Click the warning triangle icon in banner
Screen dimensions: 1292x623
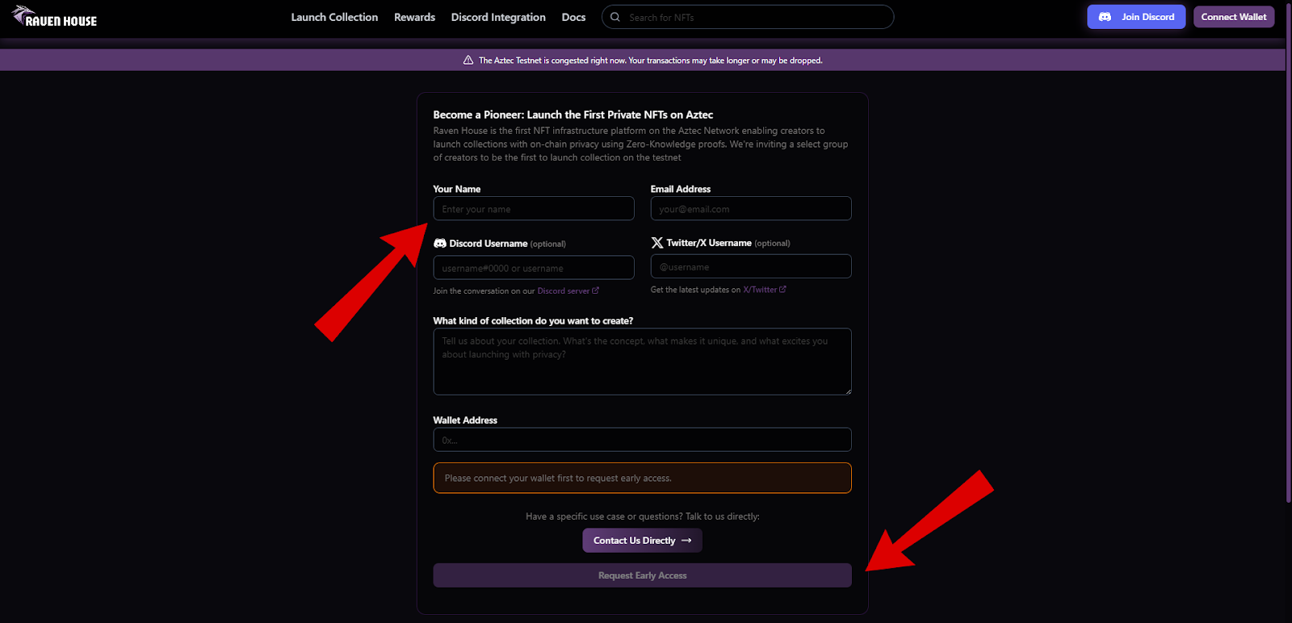pos(468,61)
